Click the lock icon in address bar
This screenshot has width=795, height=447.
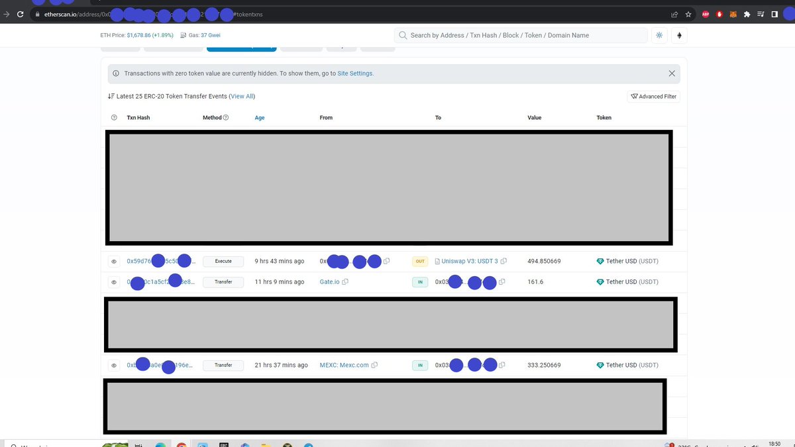[x=38, y=14]
